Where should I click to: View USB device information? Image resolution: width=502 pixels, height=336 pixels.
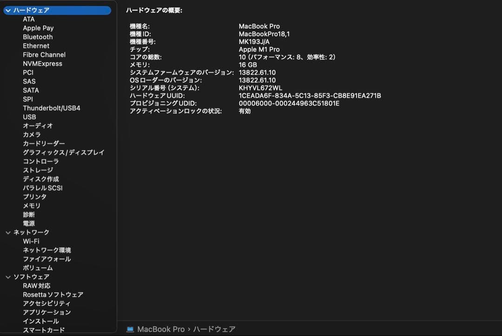point(29,117)
